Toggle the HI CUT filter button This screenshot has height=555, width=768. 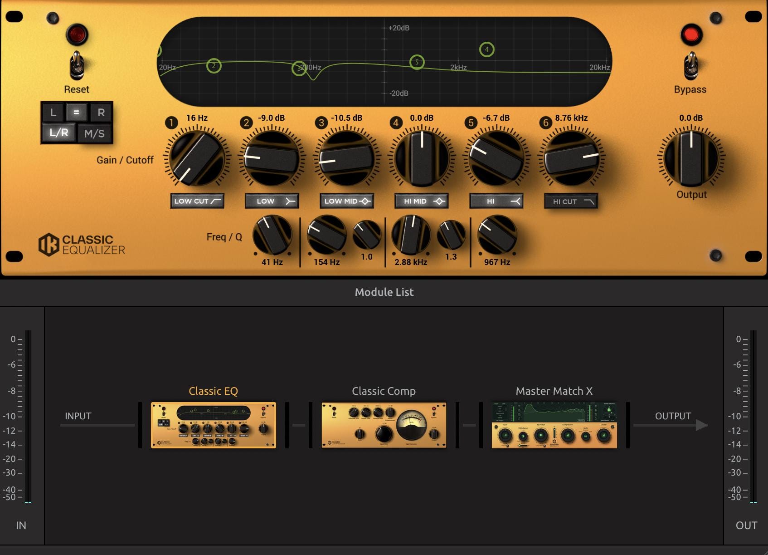[x=571, y=201]
